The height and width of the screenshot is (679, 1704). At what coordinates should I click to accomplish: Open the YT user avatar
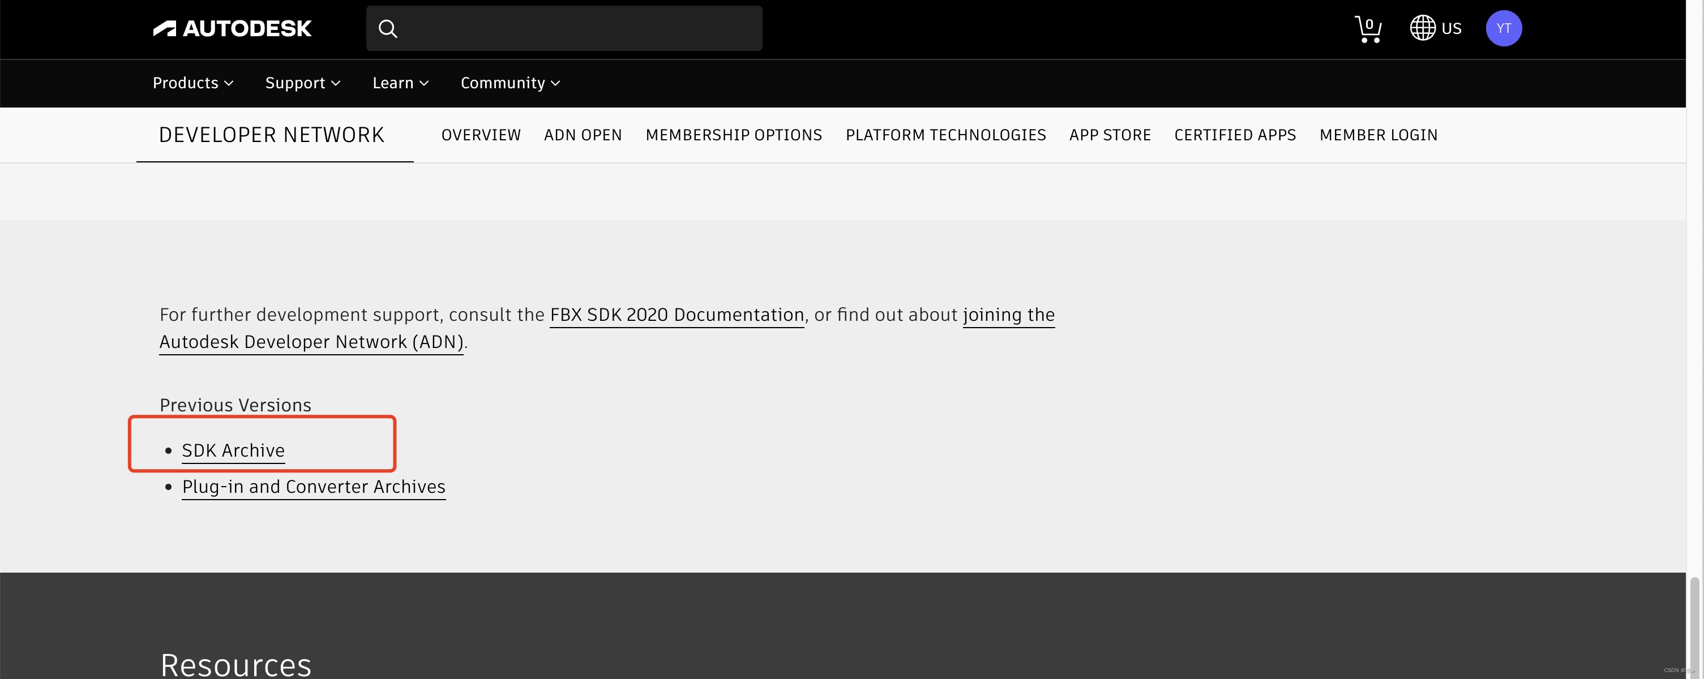click(1503, 28)
